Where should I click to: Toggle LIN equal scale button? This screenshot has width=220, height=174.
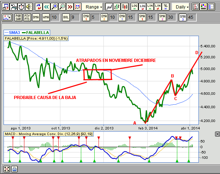[x=150, y=7]
